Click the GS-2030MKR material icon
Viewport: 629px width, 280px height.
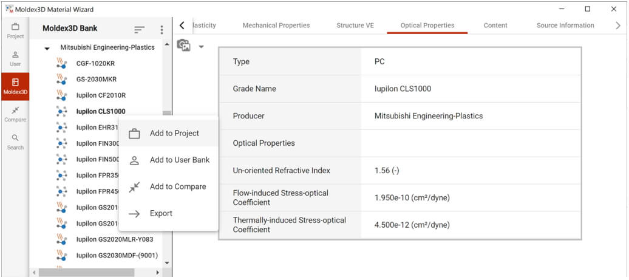point(61,80)
